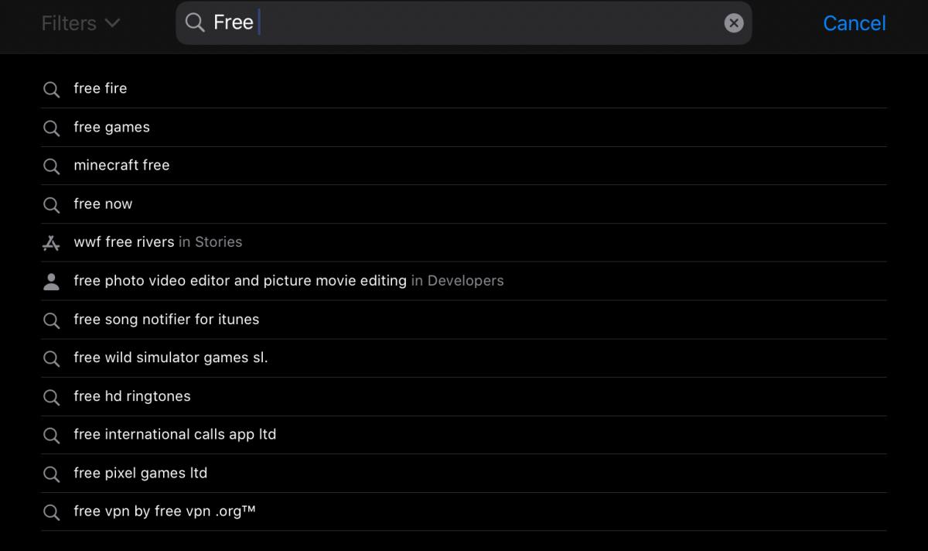
Task: Click the developer person icon
Action: 52,282
